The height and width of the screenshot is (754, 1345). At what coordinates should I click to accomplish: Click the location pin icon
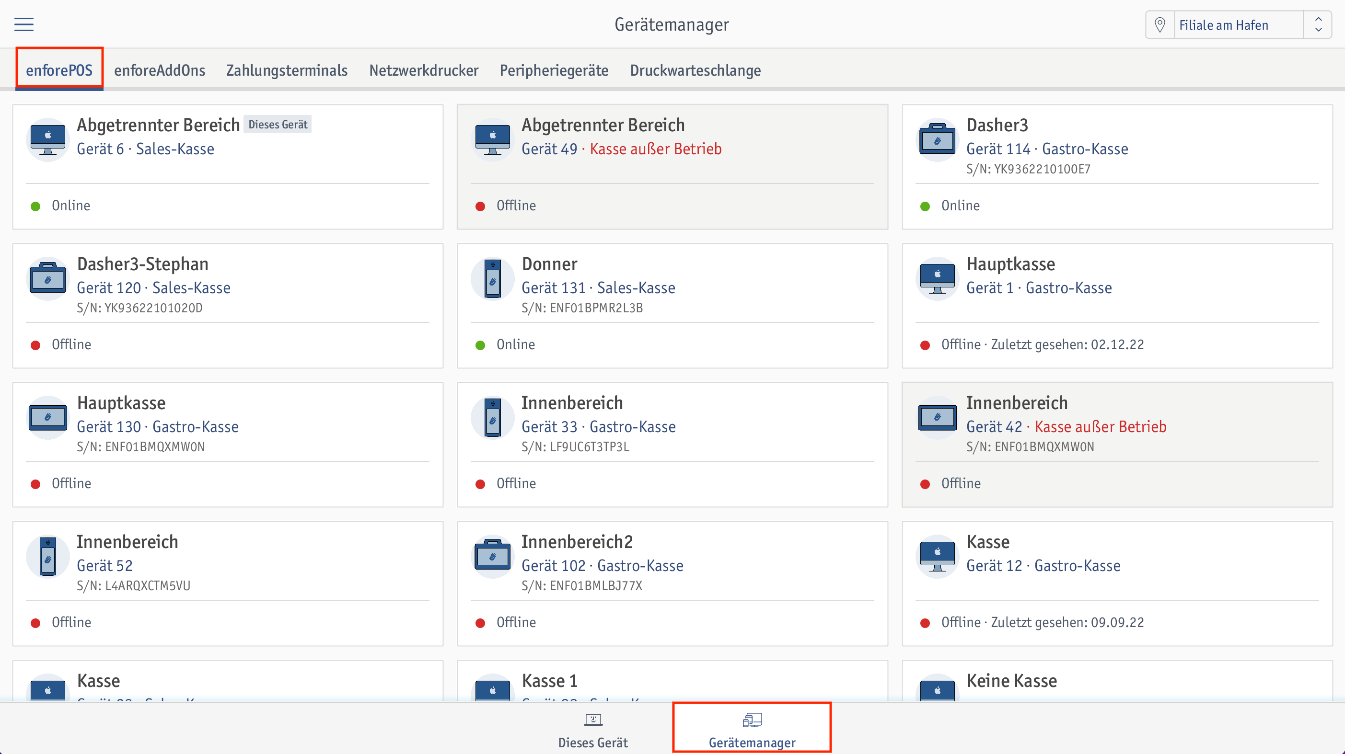pos(1159,24)
